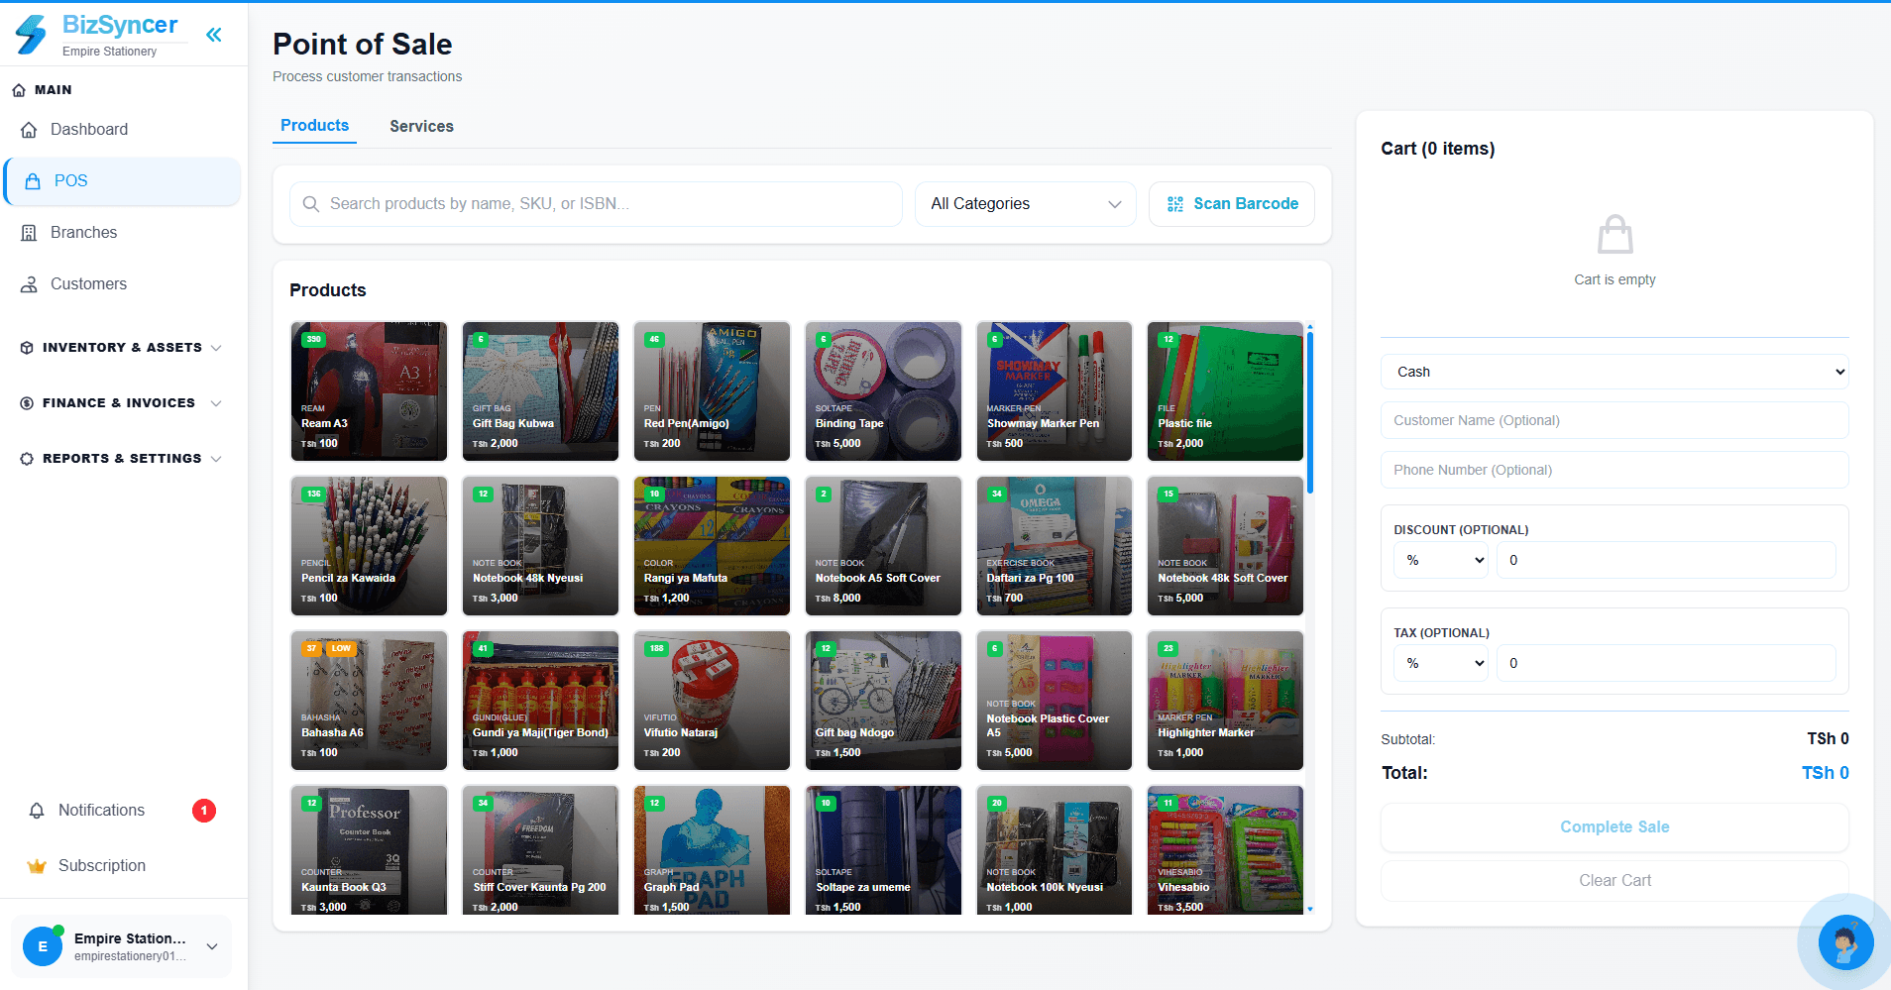The width and height of the screenshot is (1891, 990).
Task: Select Showmay Marker Pen product
Action: tap(1054, 390)
